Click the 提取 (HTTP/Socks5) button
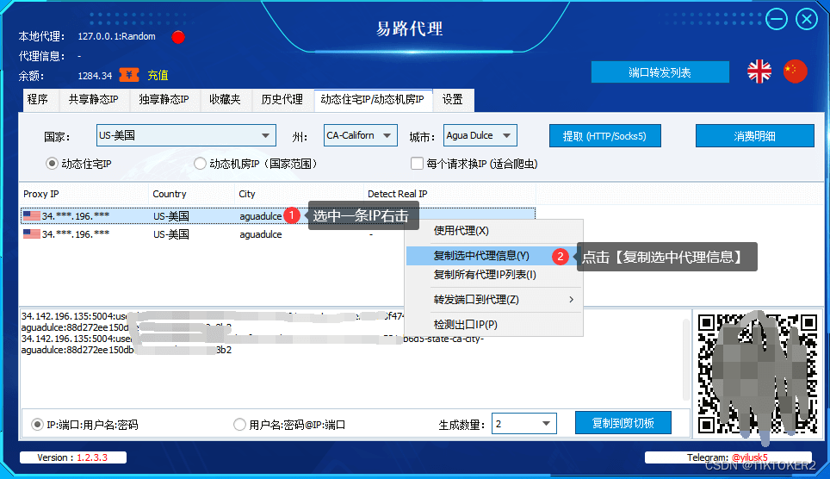The width and height of the screenshot is (830, 479). [x=605, y=135]
